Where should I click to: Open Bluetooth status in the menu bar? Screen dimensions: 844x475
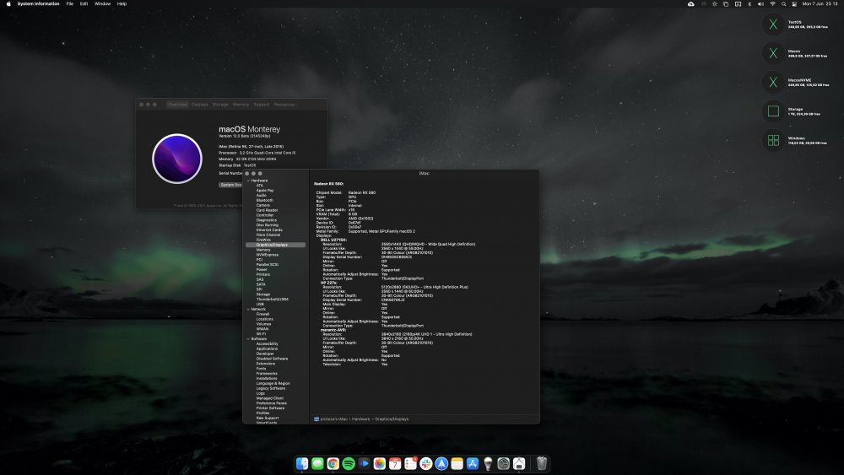tap(749, 3)
